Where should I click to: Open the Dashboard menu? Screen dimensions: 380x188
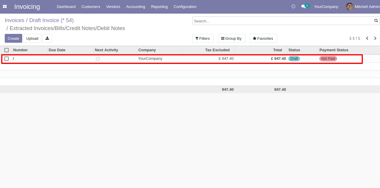[66, 6]
